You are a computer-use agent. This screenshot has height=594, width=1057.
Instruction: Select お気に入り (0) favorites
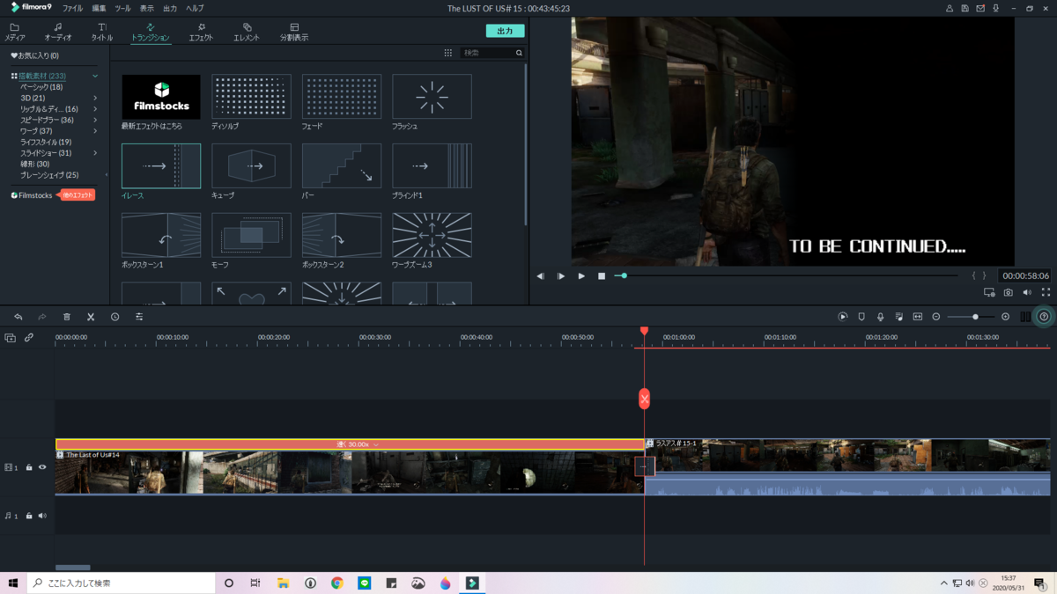pos(35,55)
